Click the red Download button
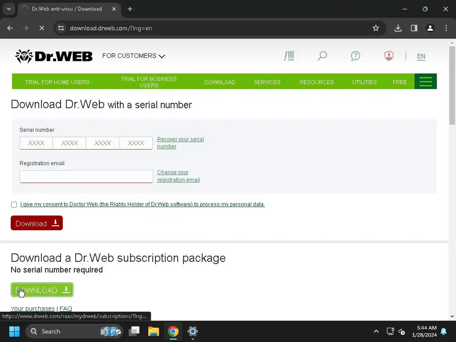 pos(37,223)
